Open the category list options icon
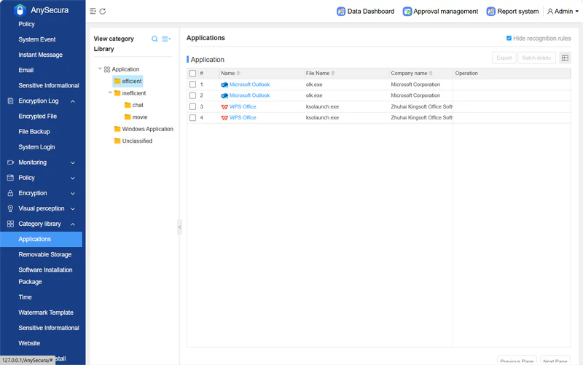Screen dimensions: 583x365 166,39
